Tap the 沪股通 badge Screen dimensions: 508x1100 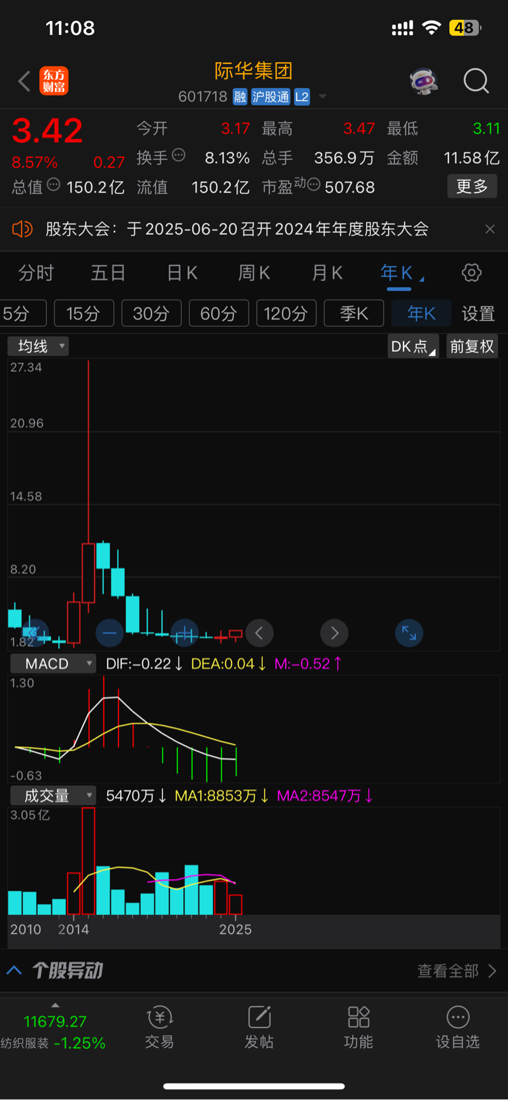pyautogui.click(x=271, y=97)
